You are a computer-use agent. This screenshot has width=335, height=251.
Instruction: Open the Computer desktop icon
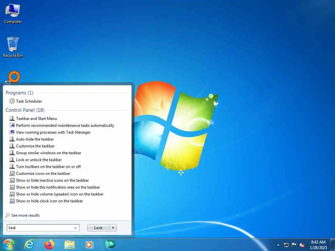13,14
